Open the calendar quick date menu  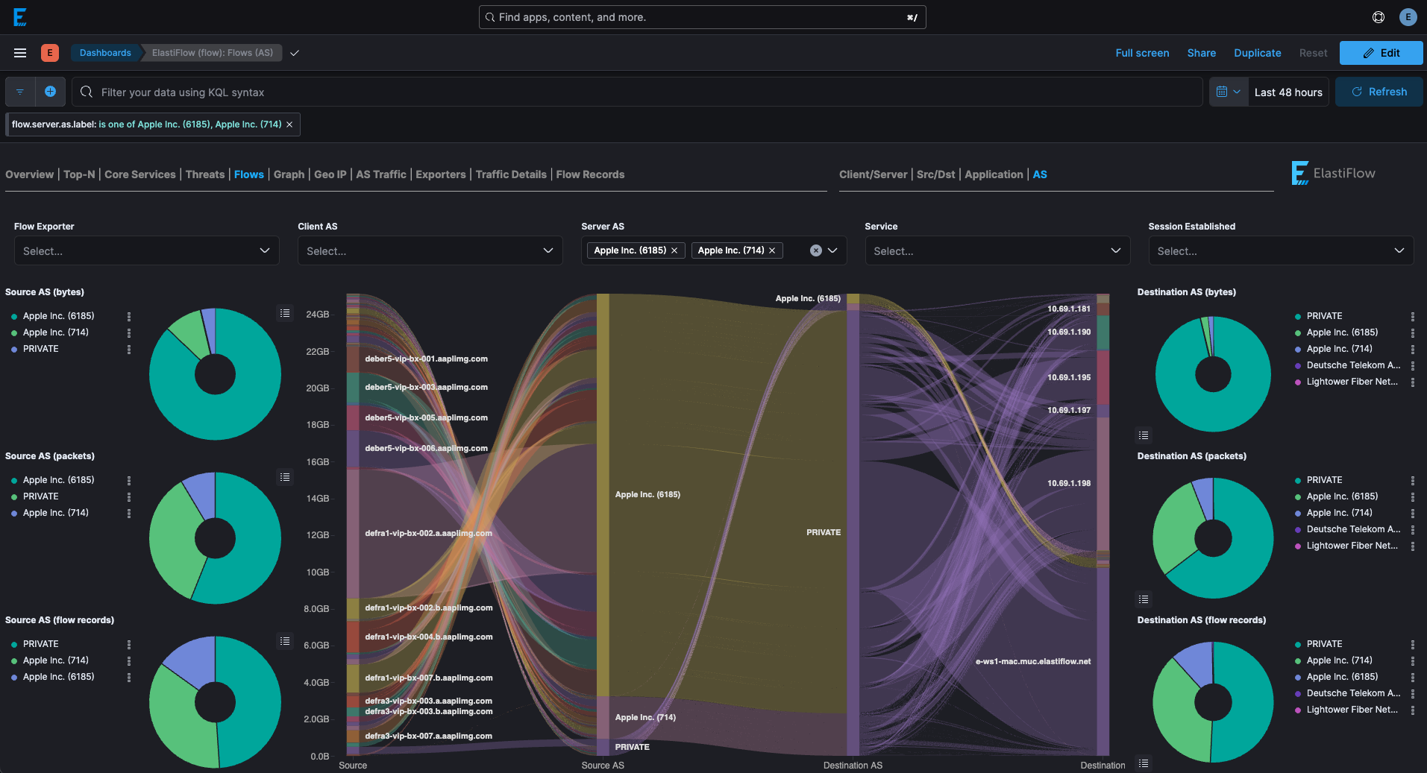point(1228,92)
